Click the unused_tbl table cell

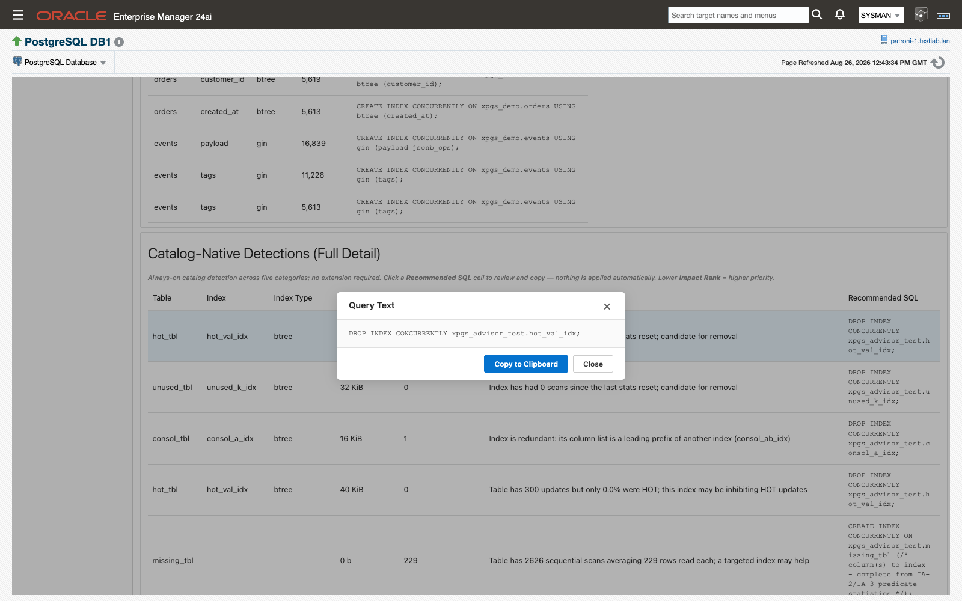click(172, 388)
